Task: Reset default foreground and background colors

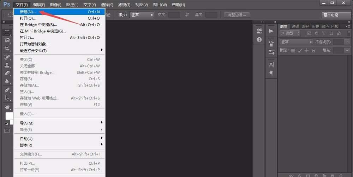Action: (x=6, y=124)
